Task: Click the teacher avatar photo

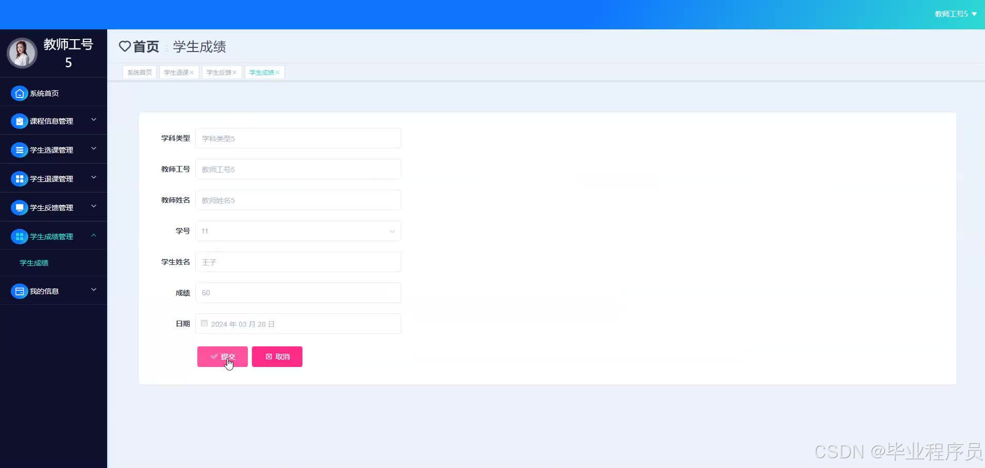Action: (22, 53)
